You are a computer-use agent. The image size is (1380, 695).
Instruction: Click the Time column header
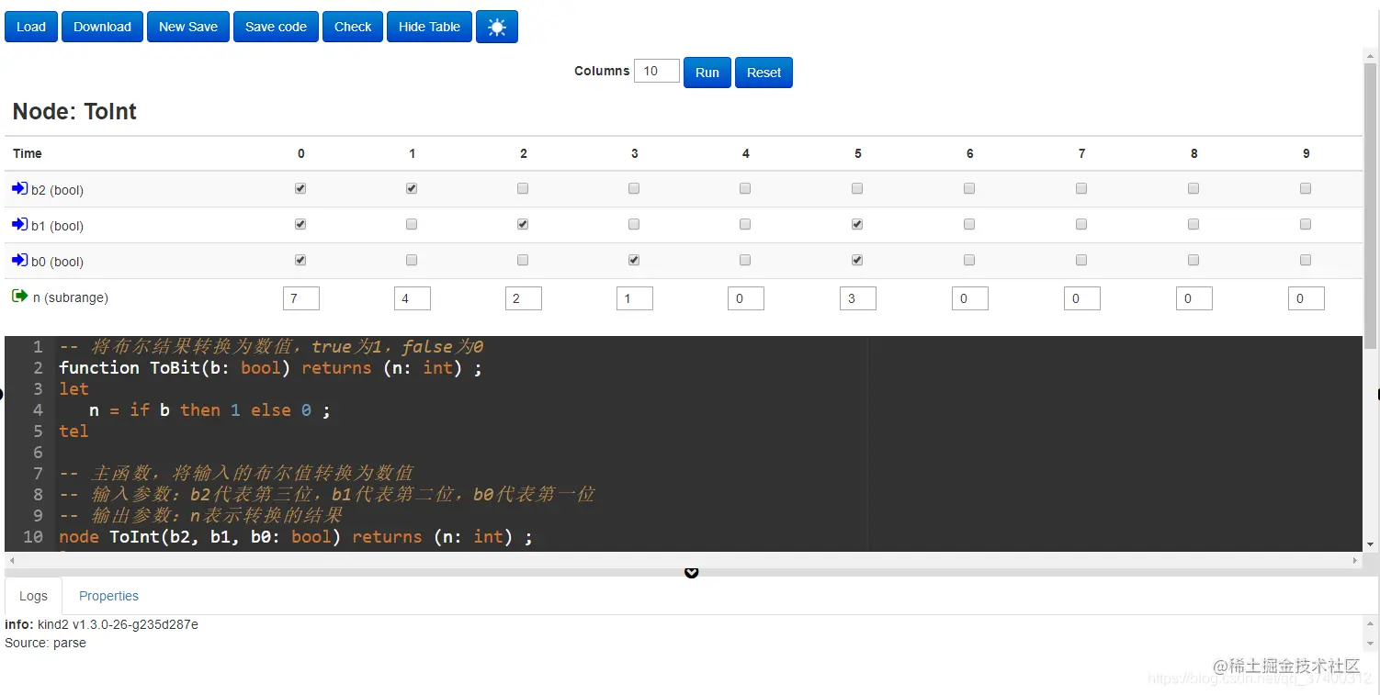tap(28, 153)
